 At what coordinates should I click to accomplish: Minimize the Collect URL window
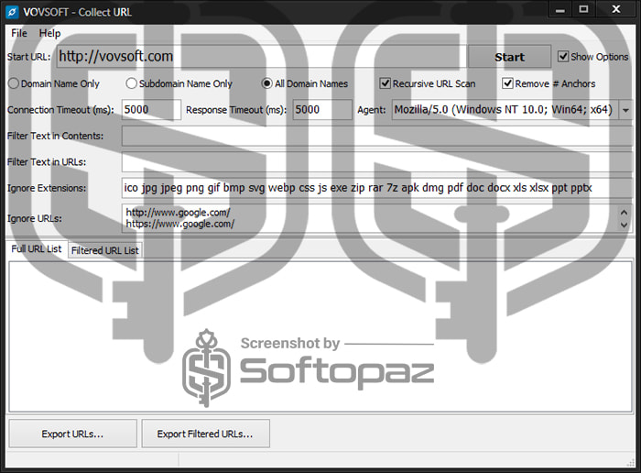point(560,10)
